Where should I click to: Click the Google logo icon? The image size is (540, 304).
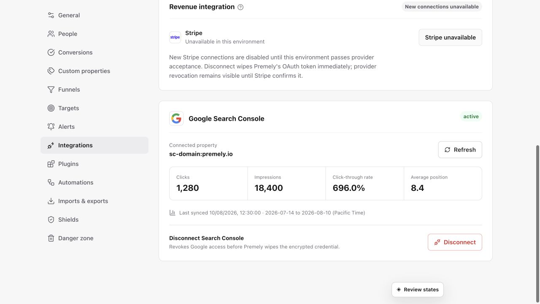tap(176, 119)
